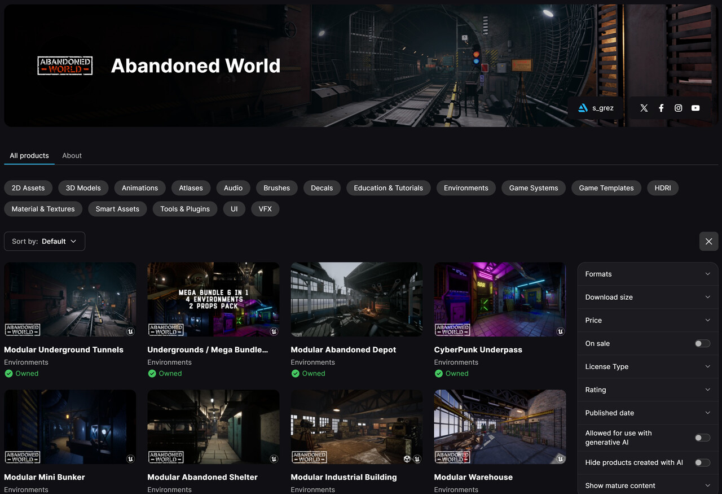Select the UI category chip
The image size is (722, 494).
tap(234, 209)
